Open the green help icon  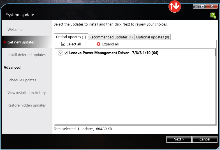(213, 15)
